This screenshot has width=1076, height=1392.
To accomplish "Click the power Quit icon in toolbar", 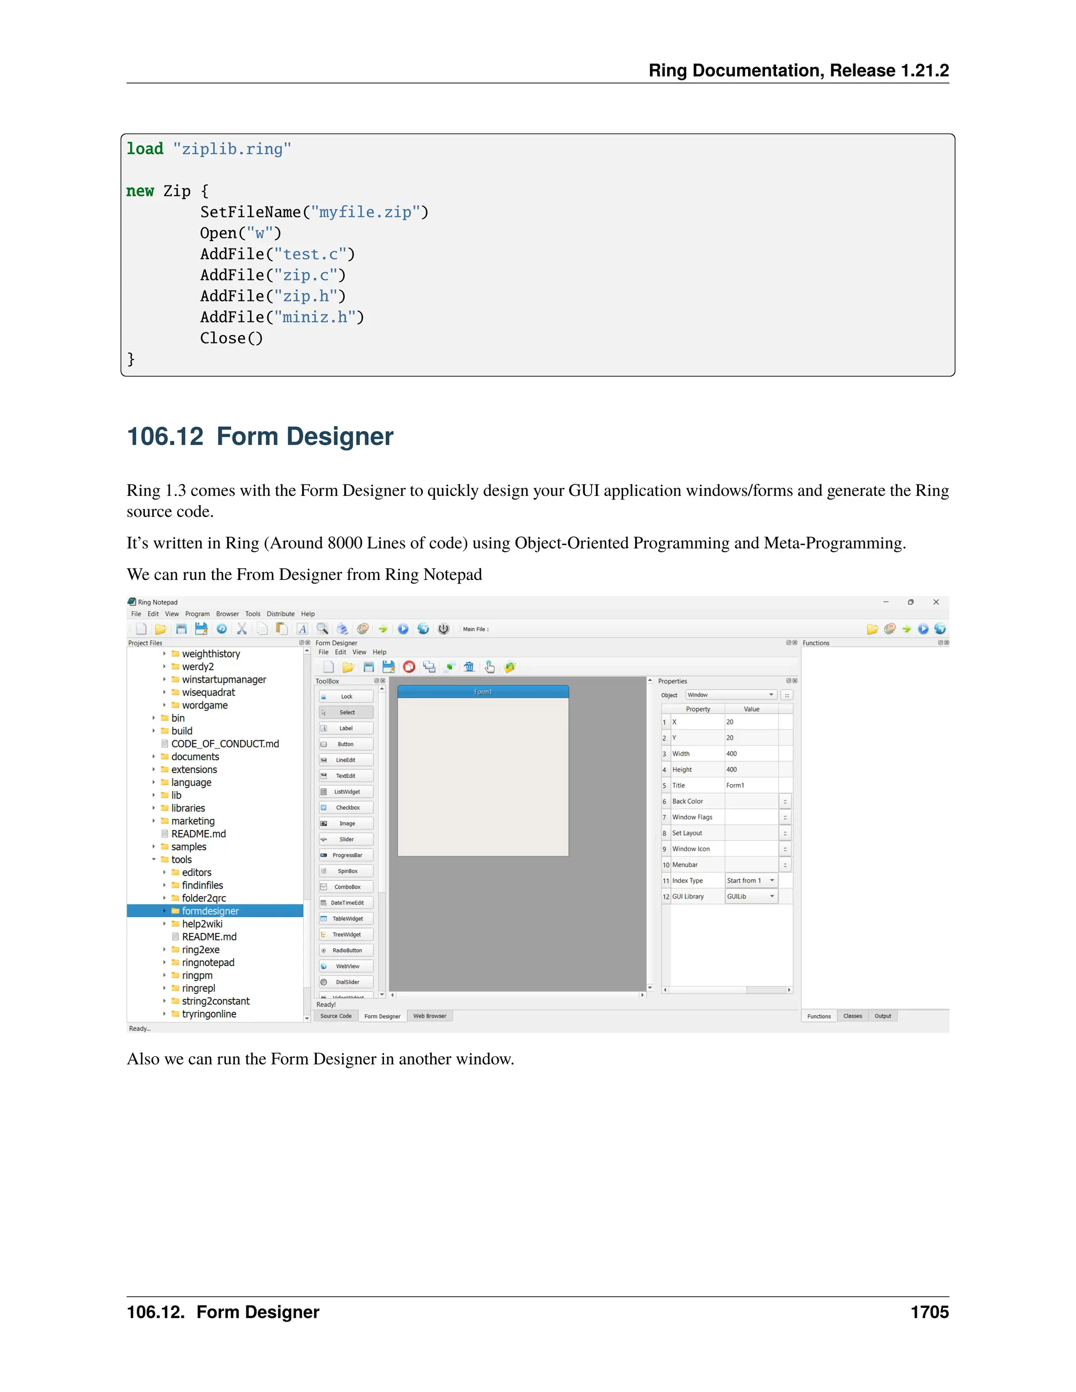I will pos(443,629).
